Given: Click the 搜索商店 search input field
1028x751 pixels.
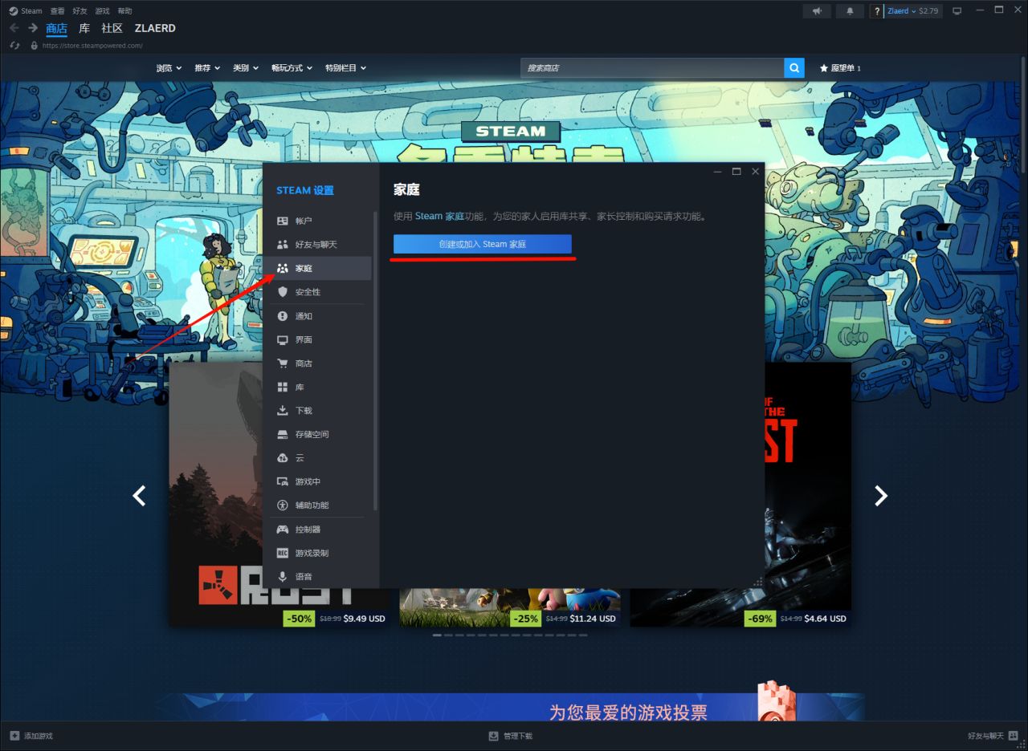Looking at the screenshot, I should pos(651,68).
